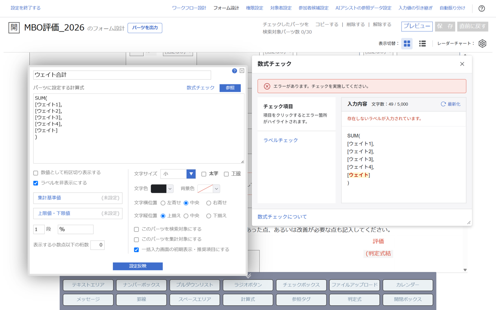The width and height of the screenshot is (496, 310).
Task: Click 解除する link for checked parts
Action: (x=382, y=25)
